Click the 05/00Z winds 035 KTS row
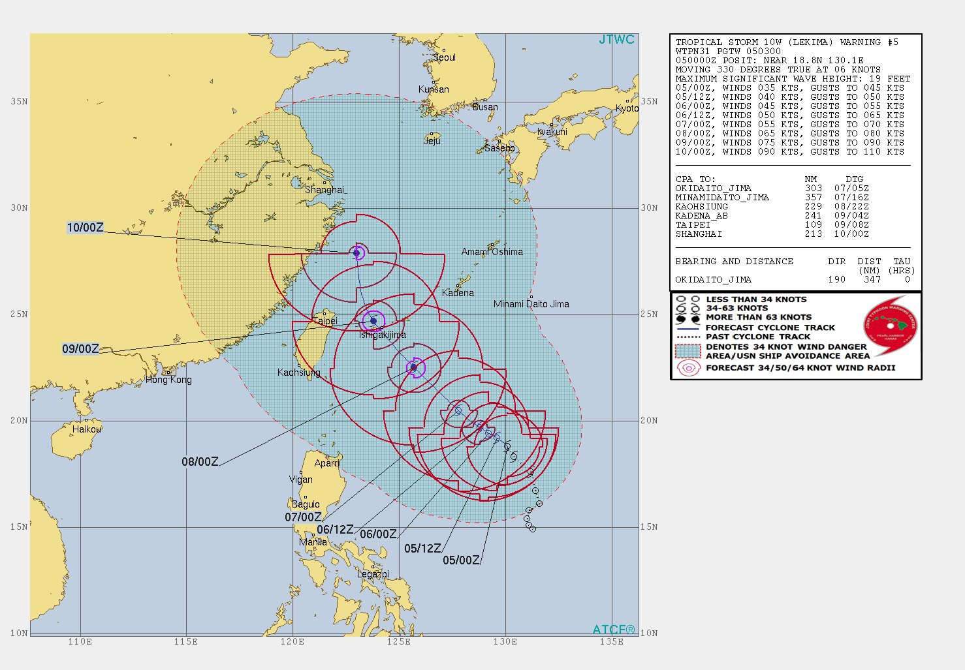This screenshot has height=670, width=965. pyautogui.click(x=790, y=87)
